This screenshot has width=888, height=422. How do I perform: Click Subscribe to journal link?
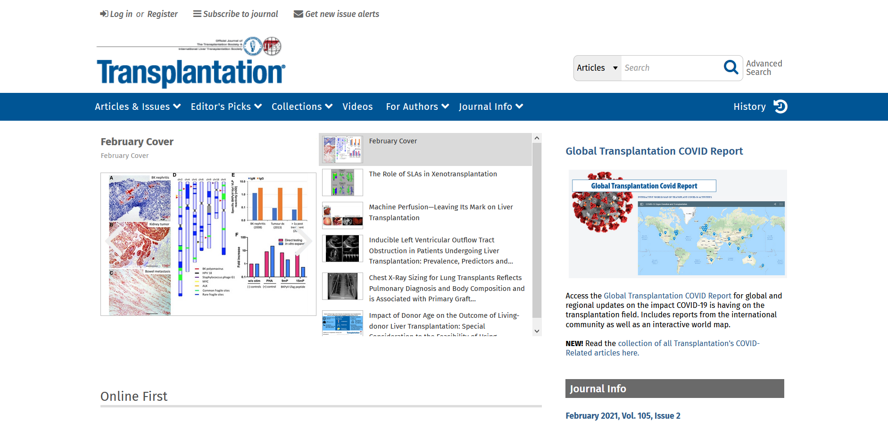click(241, 14)
